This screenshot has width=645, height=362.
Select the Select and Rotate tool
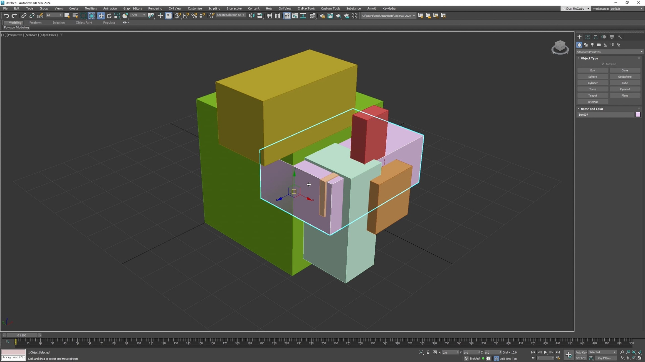click(x=109, y=16)
